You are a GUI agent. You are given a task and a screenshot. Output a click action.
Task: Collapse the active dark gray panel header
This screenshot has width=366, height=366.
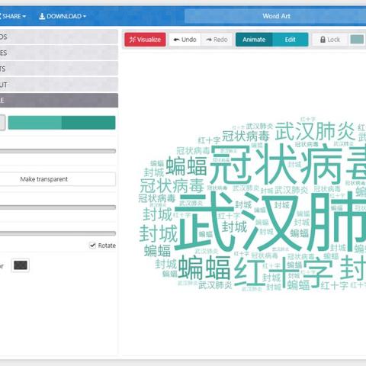59,101
